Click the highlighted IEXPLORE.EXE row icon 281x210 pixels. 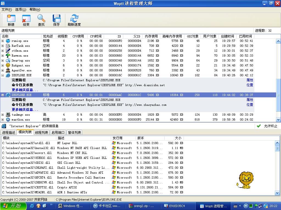[x=8, y=95]
